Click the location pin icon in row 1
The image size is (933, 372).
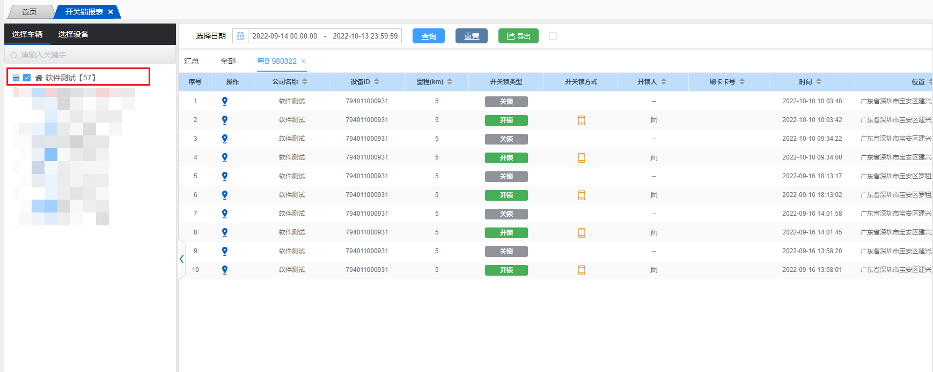[x=225, y=101]
